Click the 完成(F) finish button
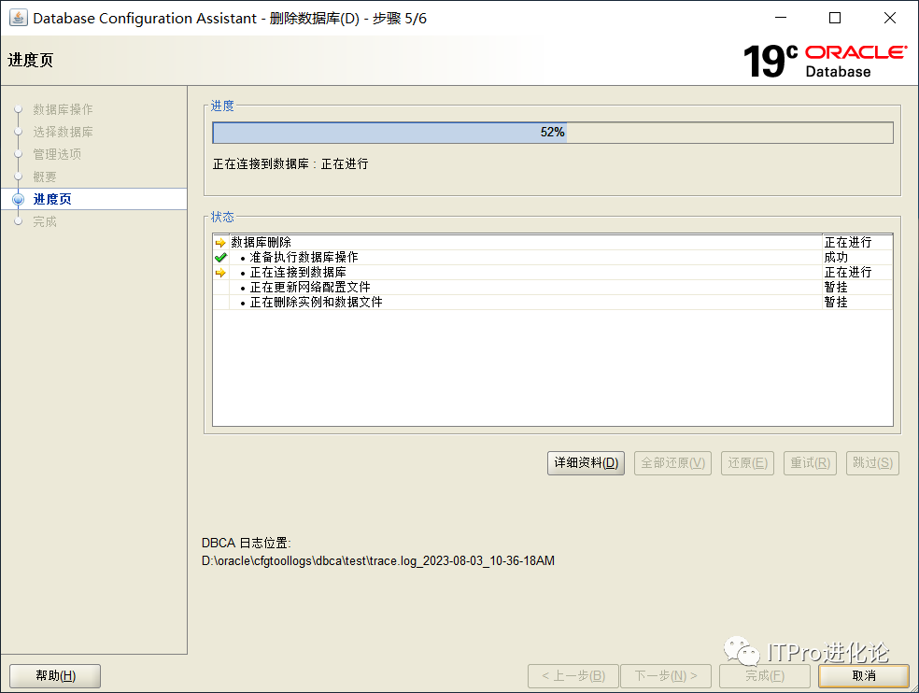 (765, 676)
